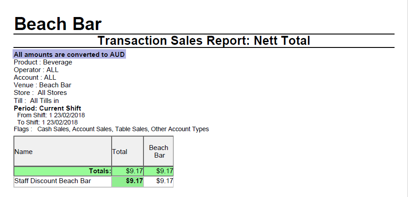
Task: Click the Flags line listing sales types
Action: coord(111,129)
